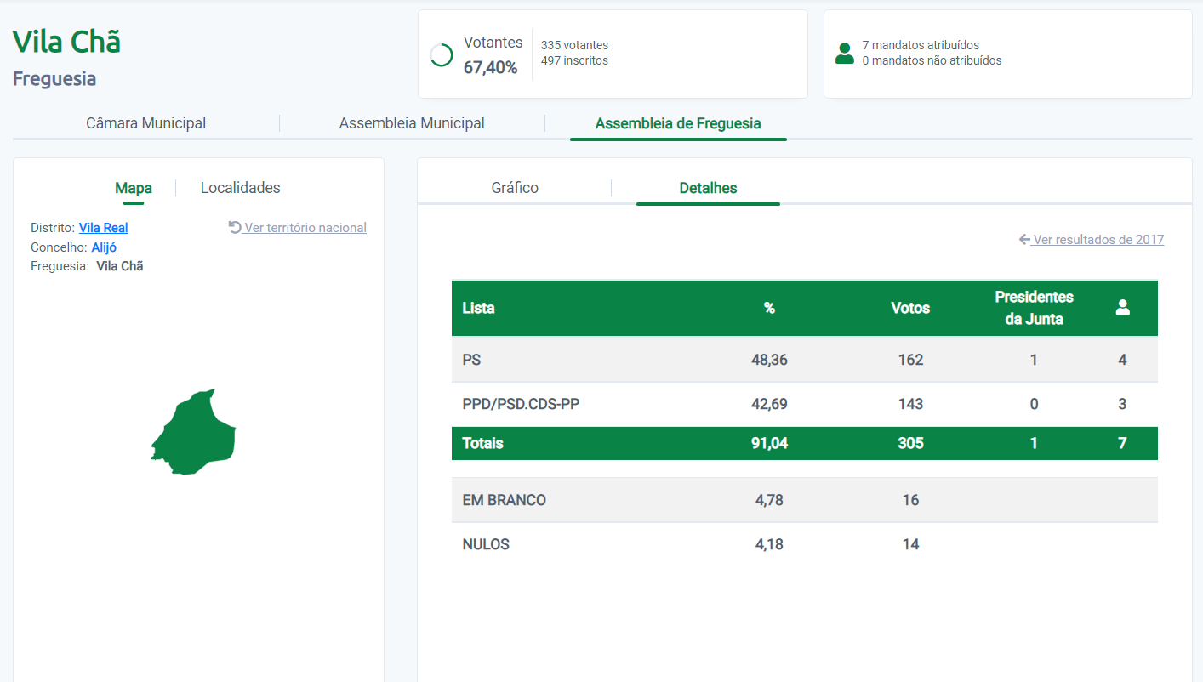This screenshot has height=682, width=1203.
Task: Click the Lista column header
Action: coord(478,308)
